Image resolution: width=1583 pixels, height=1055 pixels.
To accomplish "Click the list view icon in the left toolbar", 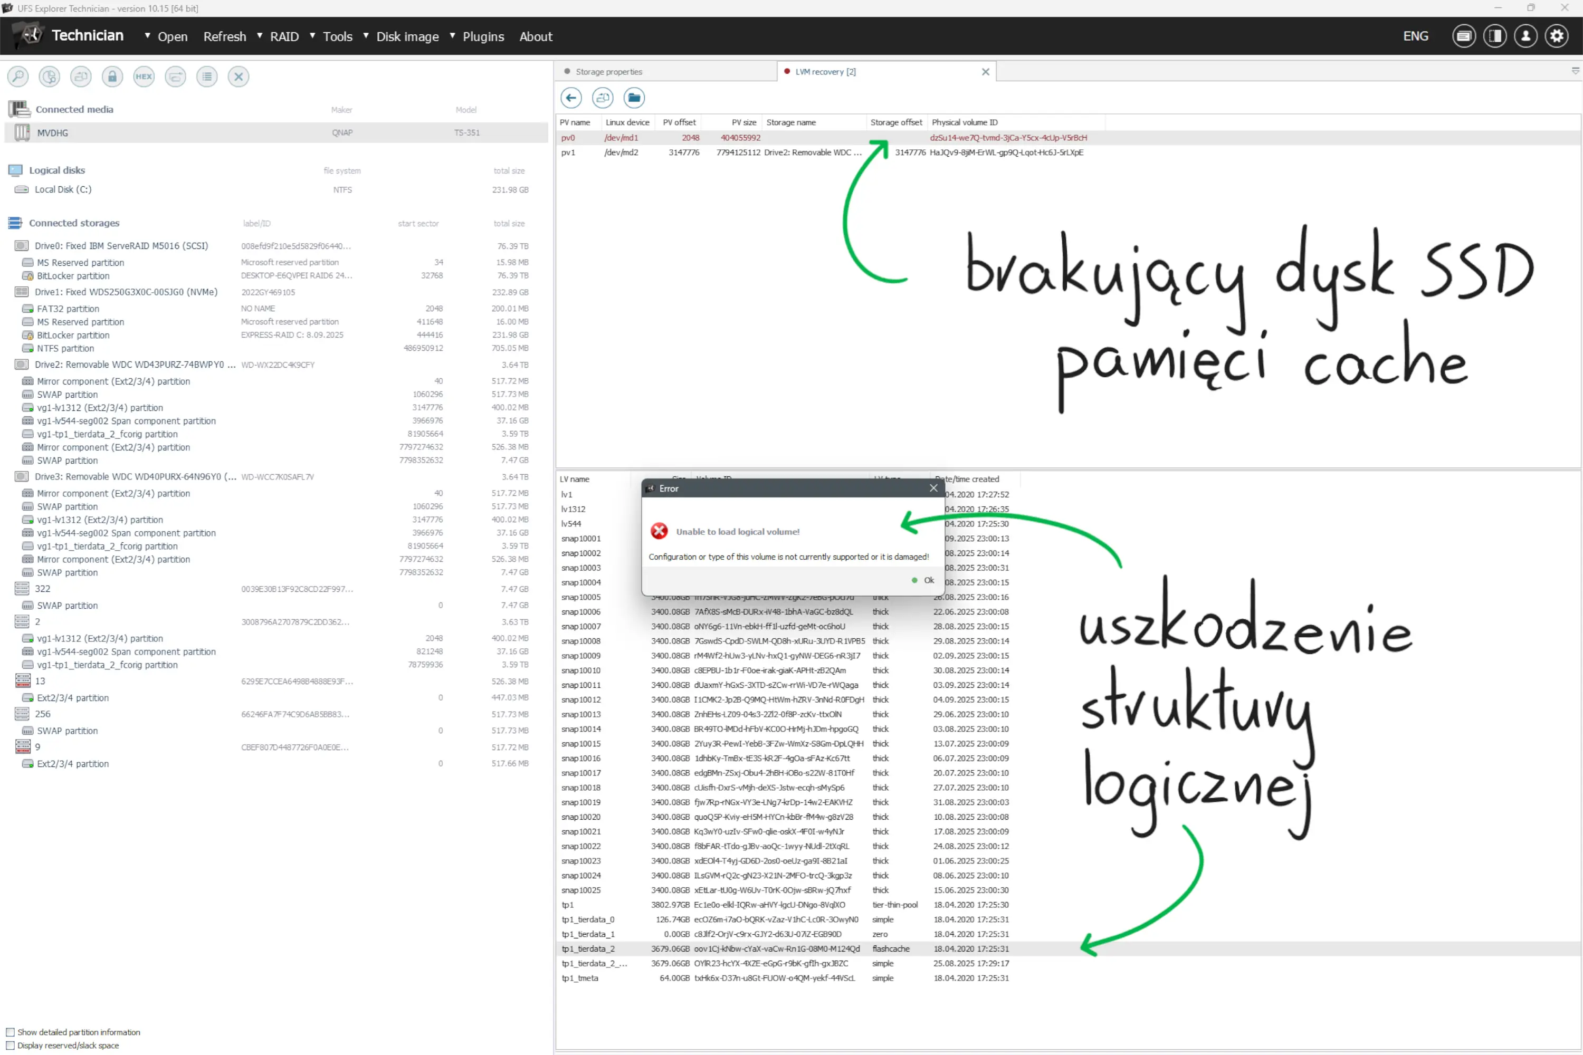I will tap(207, 76).
